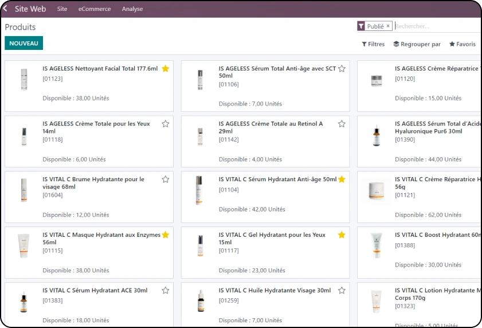
Task: Click the Site Web app title
Action: point(30,9)
